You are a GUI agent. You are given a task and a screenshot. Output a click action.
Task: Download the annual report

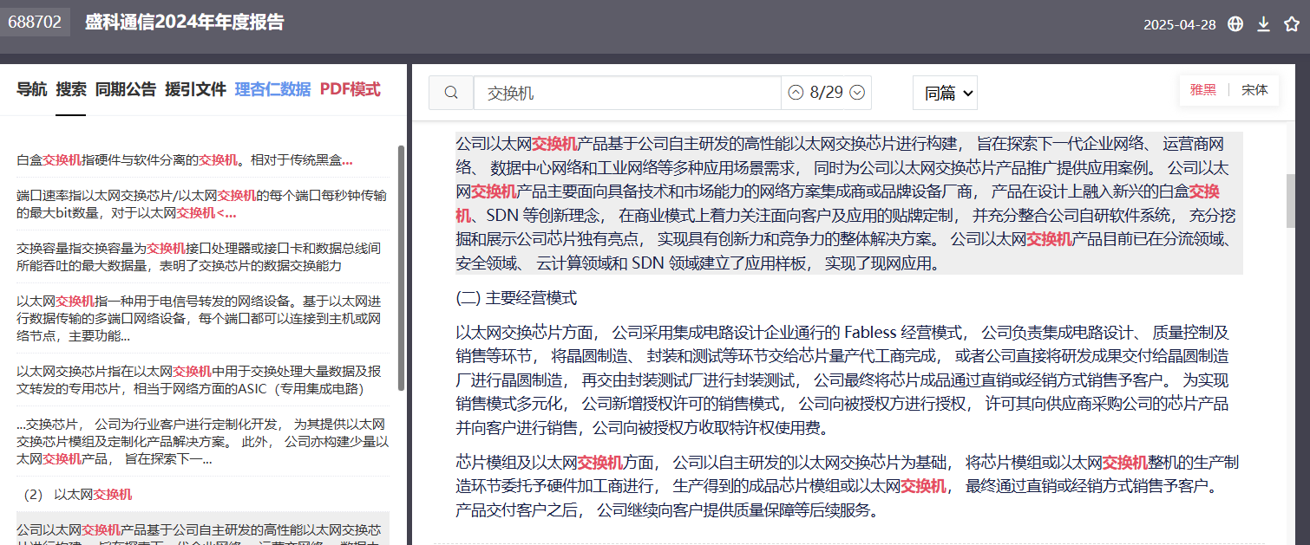tap(1264, 24)
